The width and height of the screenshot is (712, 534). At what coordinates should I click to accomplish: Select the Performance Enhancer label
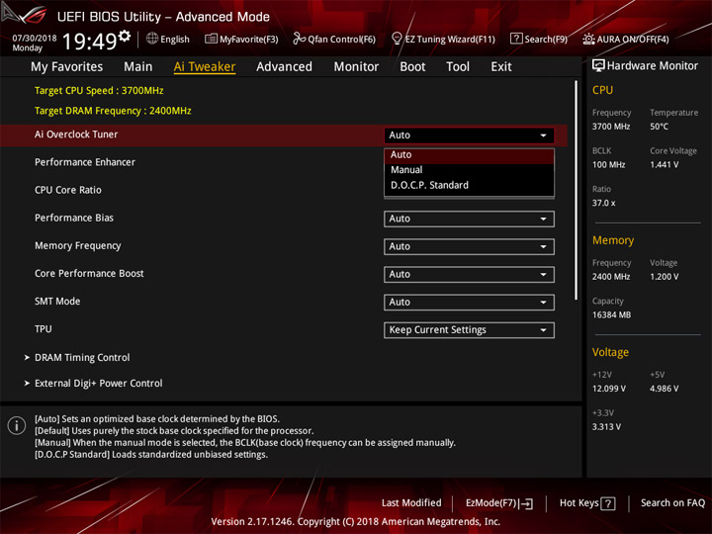coord(85,162)
